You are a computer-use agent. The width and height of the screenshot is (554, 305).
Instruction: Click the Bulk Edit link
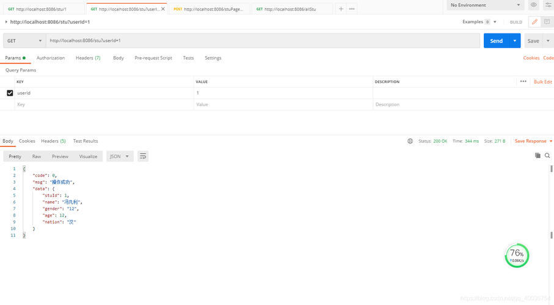click(x=542, y=82)
